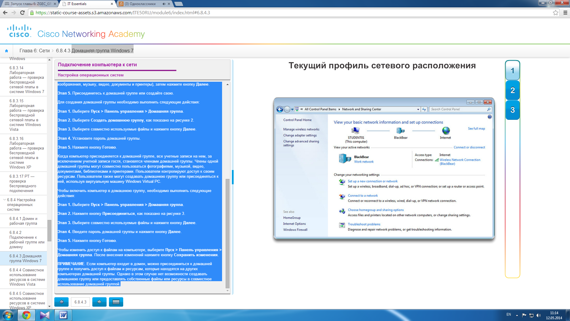Click the text panel scrollbar thumb
This screenshot has width=570, height=321.
tap(227, 233)
